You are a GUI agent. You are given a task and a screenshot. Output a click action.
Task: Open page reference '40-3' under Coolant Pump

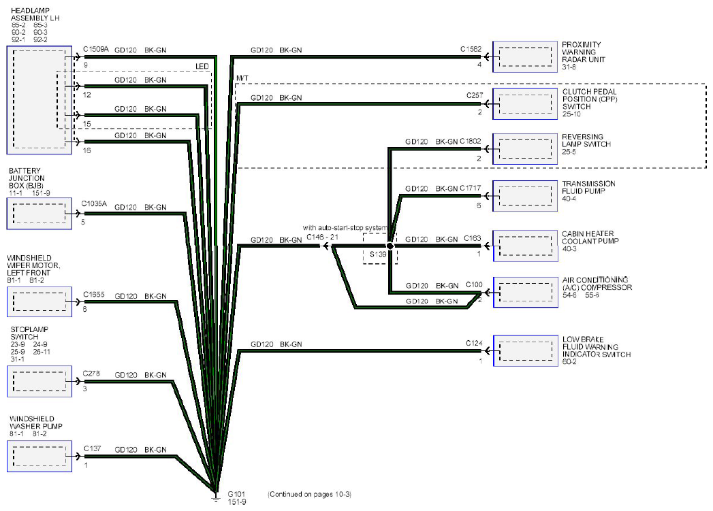[569, 249]
